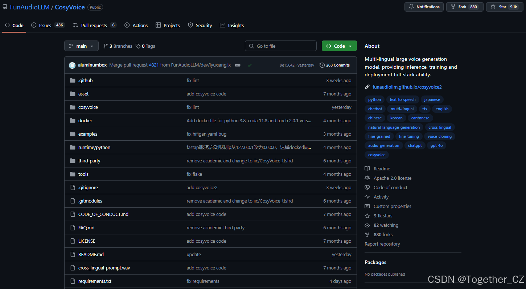Click the eye icon next to 82 watching

click(x=367, y=225)
